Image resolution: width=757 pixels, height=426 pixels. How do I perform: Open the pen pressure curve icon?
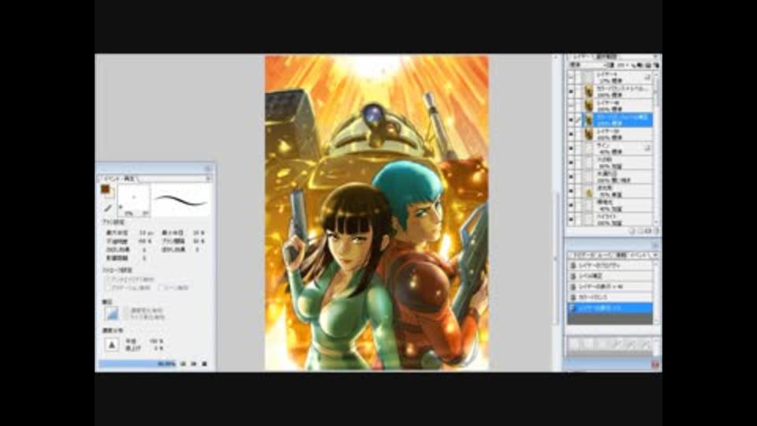click(111, 313)
